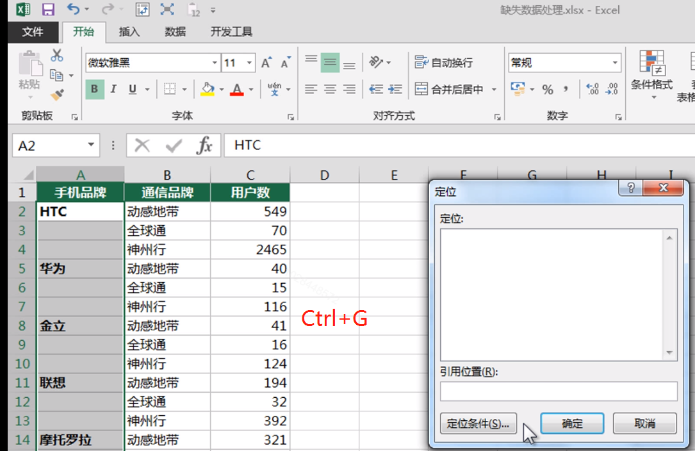Viewport: 695px width, 451px height.
Task: Switch to the 数据 tab
Action: pos(176,32)
